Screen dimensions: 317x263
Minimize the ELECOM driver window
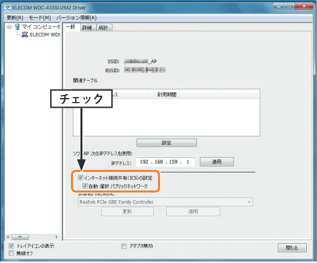pyautogui.click(x=279, y=6)
